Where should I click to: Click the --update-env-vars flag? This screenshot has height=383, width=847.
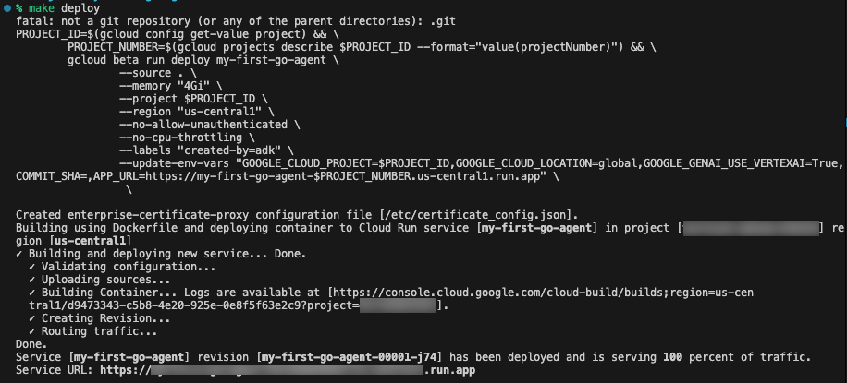coord(176,162)
